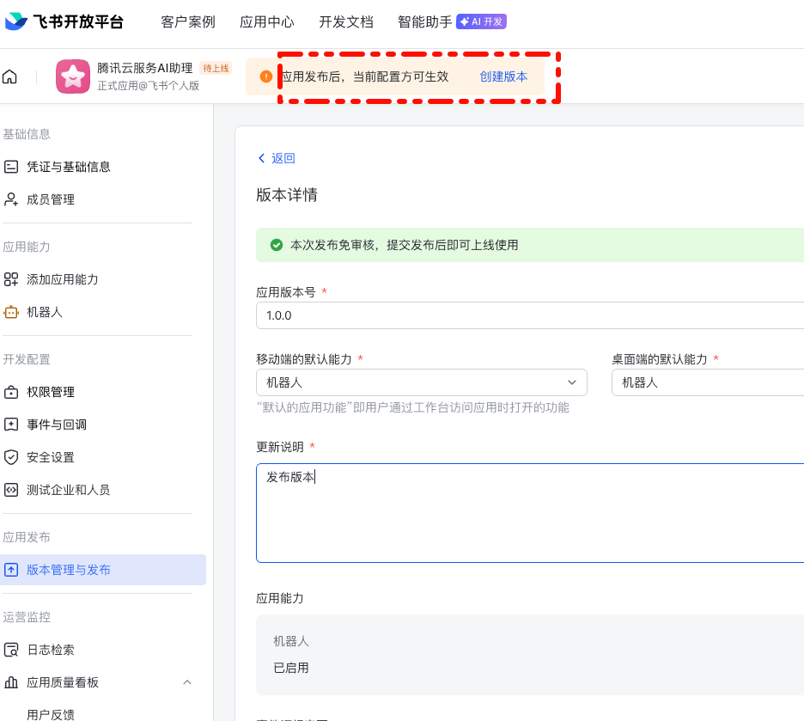The image size is (804, 721).
Task: Click the 添加应用能力 grid icon
Action: tap(11, 279)
